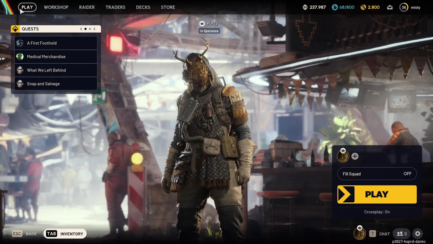
Task: Click the coin currency icon beside 237.987
Action: point(305,7)
